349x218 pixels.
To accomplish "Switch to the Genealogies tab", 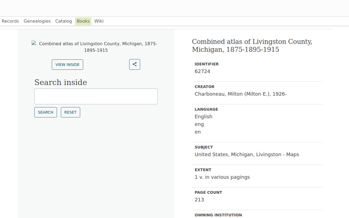I will [x=37, y=21].
